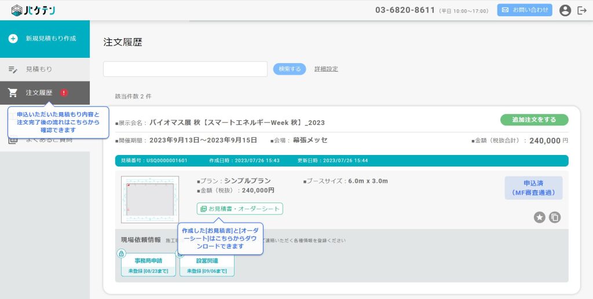Click the plus icon for 新規見積もり作成
The height and width of the screenshot is (299, 593).
coord(13,39)
